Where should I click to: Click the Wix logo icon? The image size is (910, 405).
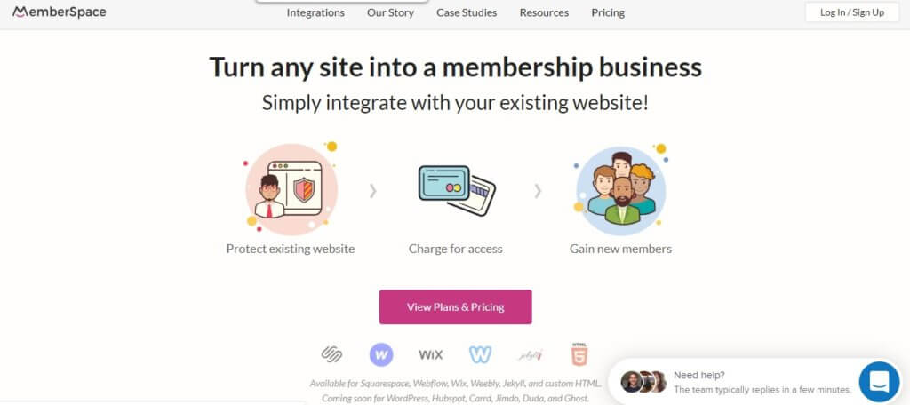[x=431, y=354]
